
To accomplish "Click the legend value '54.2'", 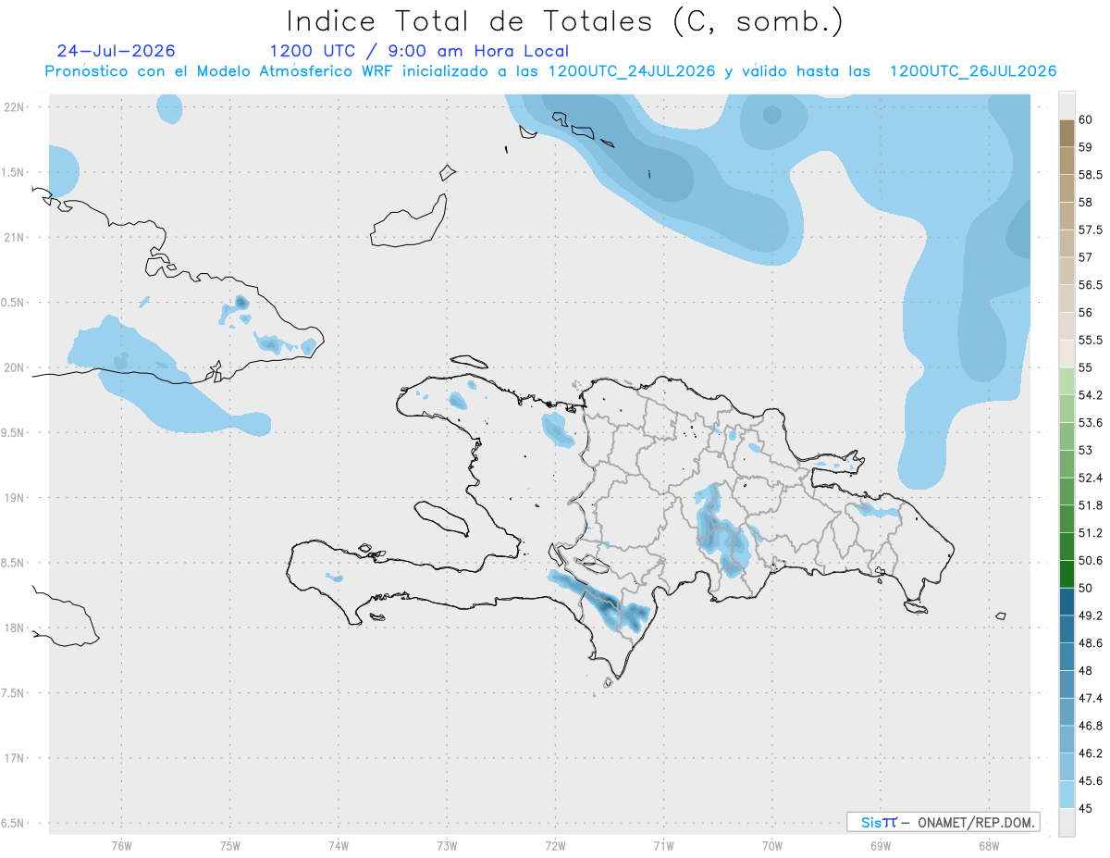I will point(1091,395).
